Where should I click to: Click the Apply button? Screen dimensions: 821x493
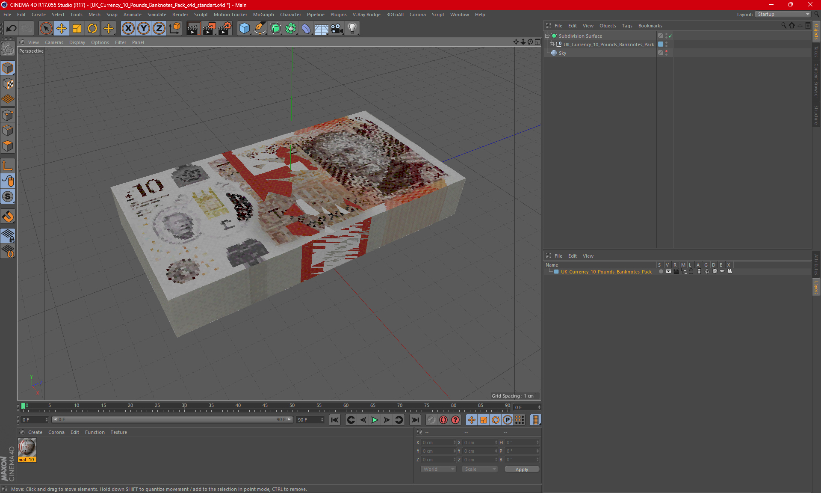522,469
